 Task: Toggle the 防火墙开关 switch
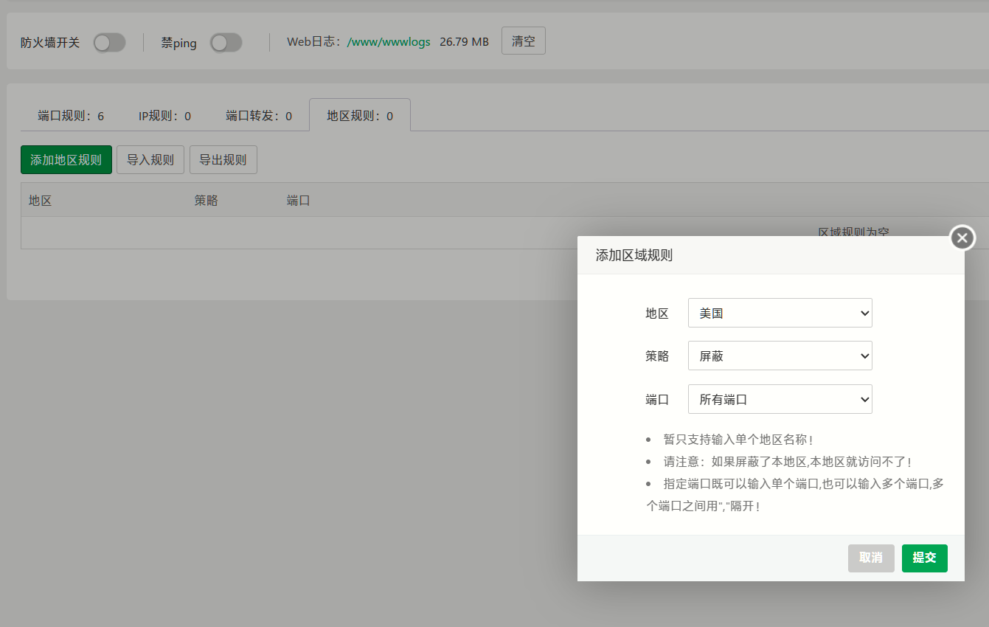109,43
